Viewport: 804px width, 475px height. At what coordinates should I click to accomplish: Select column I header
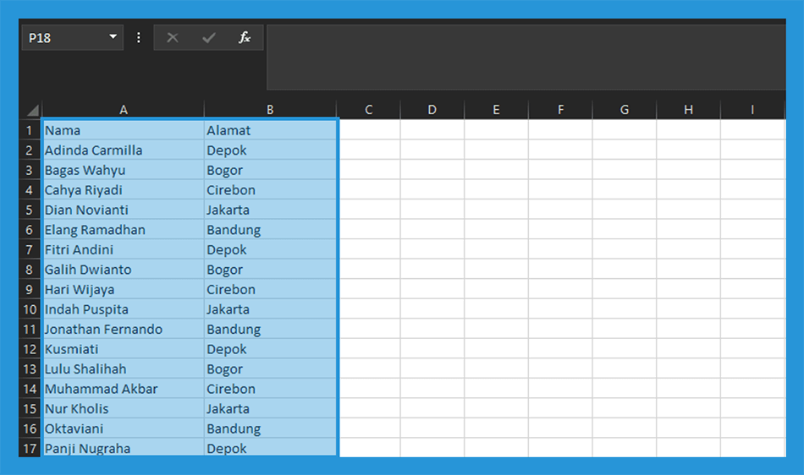752,110
